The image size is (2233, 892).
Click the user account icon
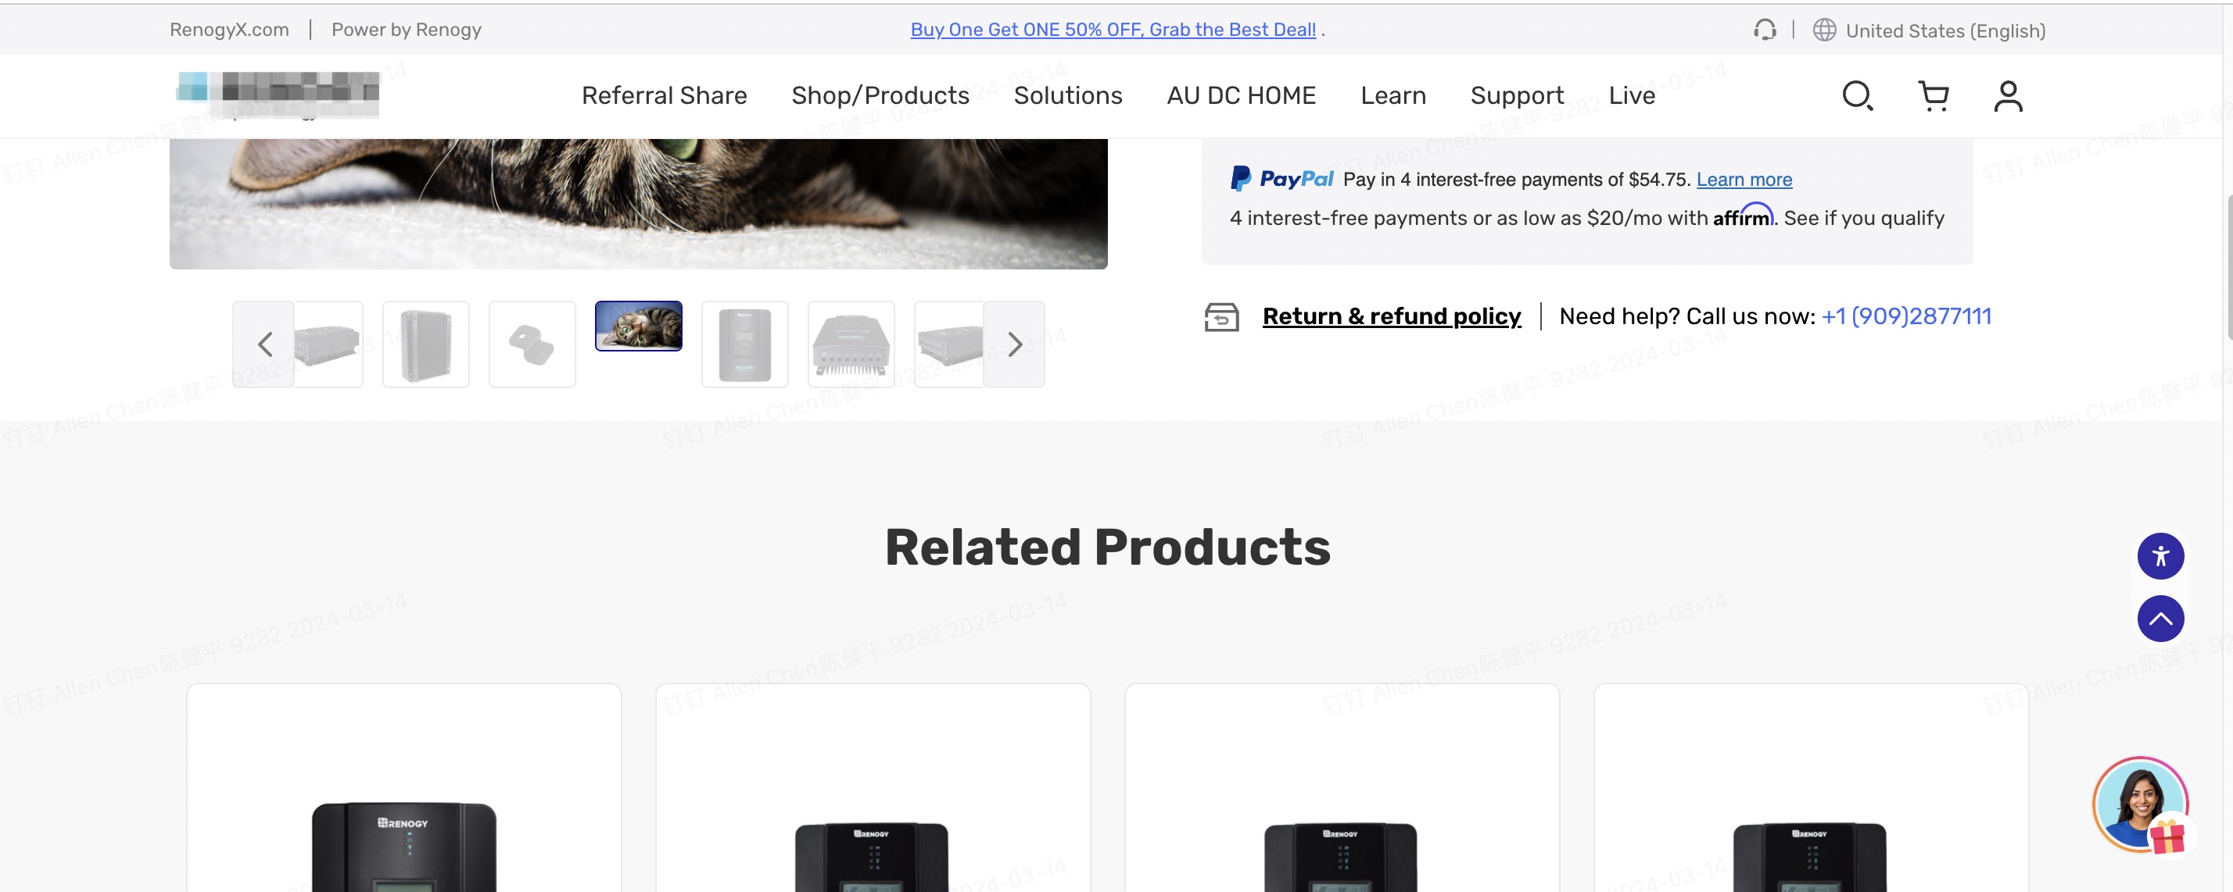(x=2008, y=95)
